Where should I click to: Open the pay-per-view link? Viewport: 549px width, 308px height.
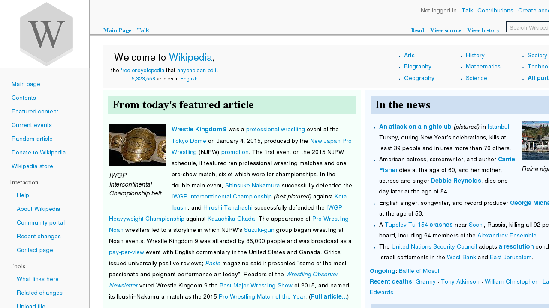127,252
